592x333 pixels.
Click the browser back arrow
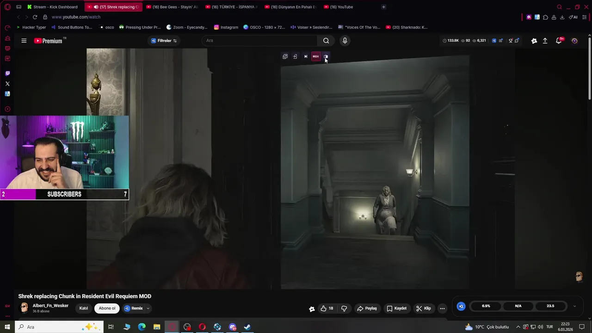pyautogui.click(x=18, y=17)
